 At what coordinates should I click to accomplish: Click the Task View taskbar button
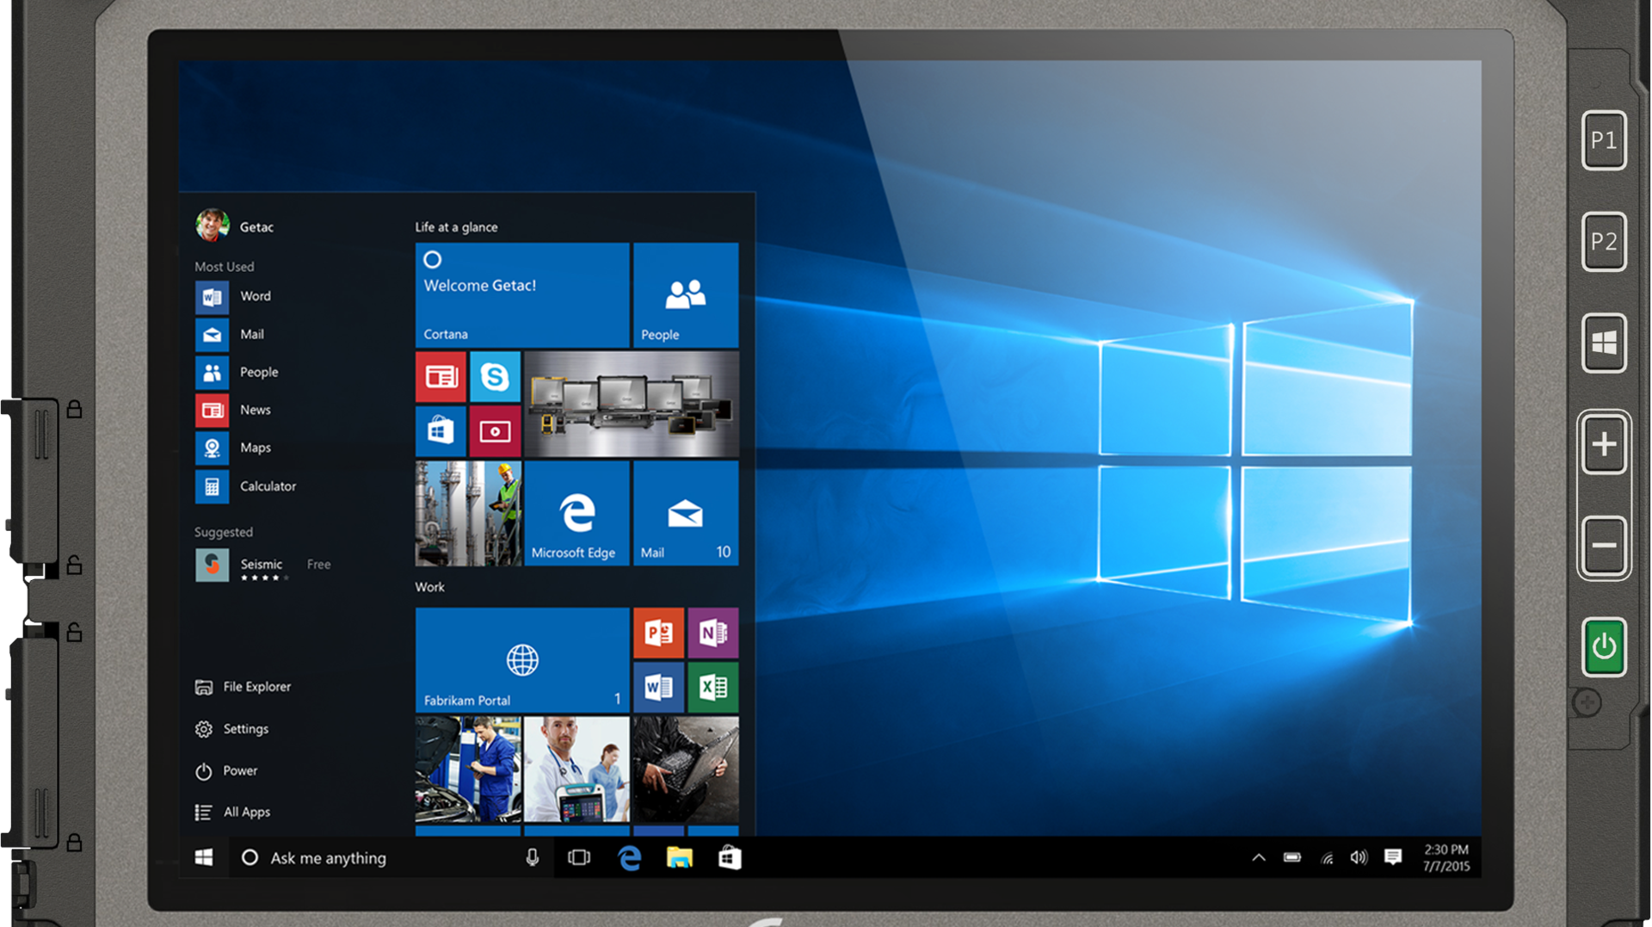click(579, 858)
